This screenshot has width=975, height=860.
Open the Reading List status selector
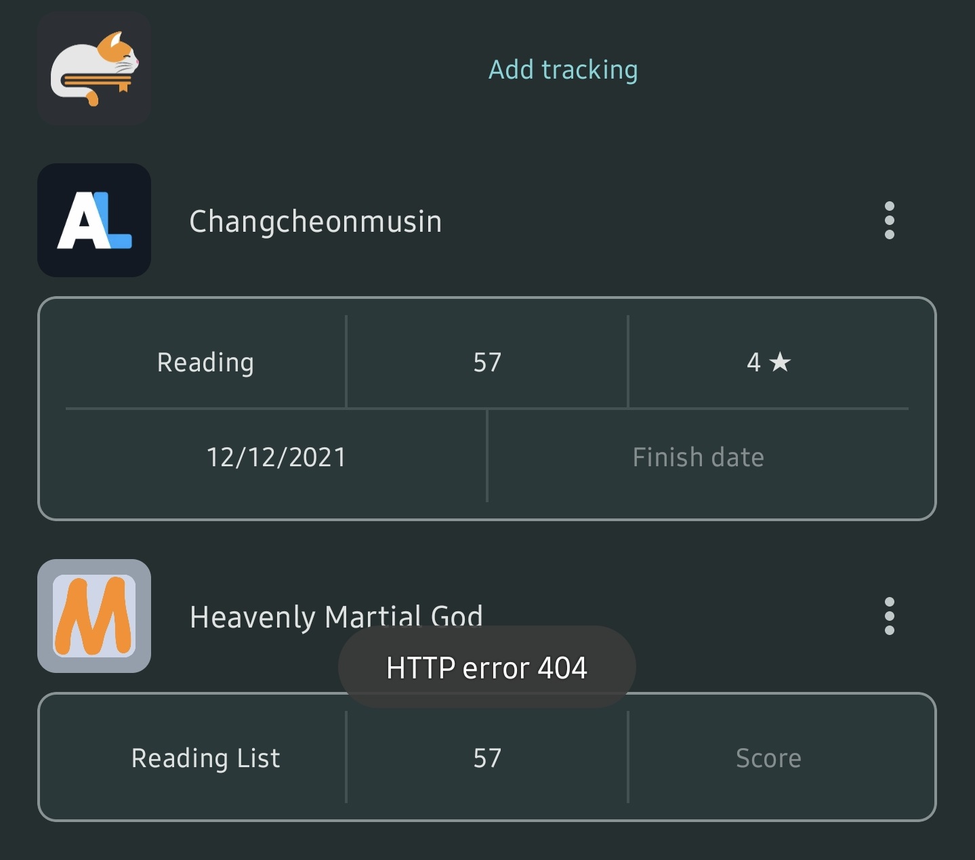click(205, 758)
